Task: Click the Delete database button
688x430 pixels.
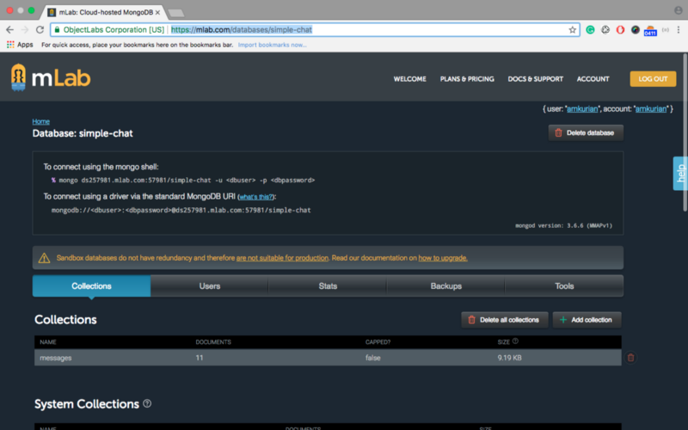Action: pyautogui.click(x=586, y=132)
